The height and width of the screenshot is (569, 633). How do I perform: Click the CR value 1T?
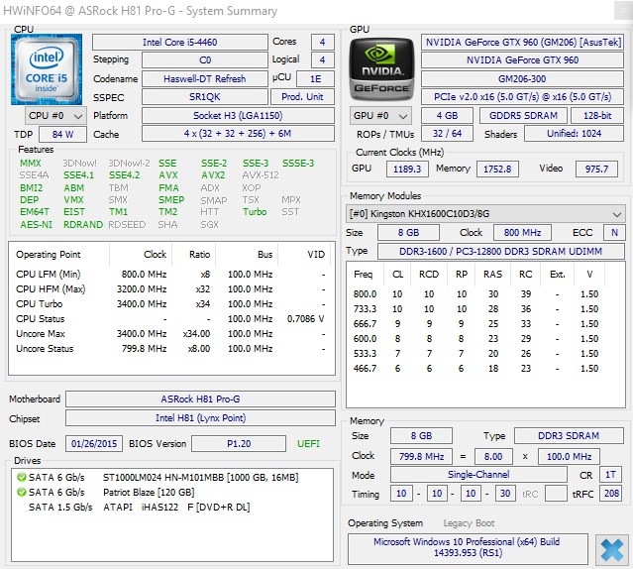(610, 475)
